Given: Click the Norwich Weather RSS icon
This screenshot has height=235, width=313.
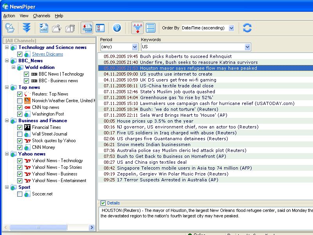Looking at the screenshot, I should (x=27, y=101).
